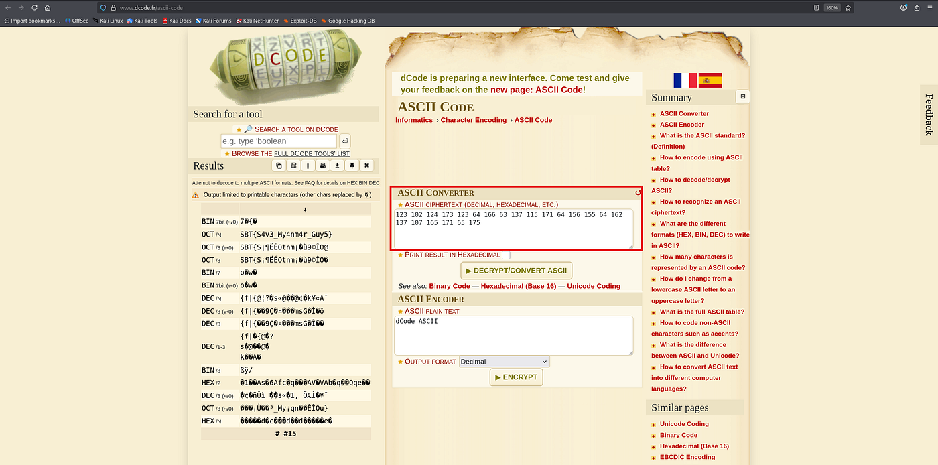Switch site language with the Spanish flag
Screen dimensions: 938x465
click(710, 80)
